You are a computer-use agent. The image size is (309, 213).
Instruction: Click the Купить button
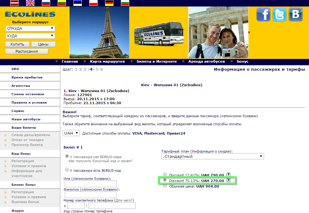tap(17, 44)
